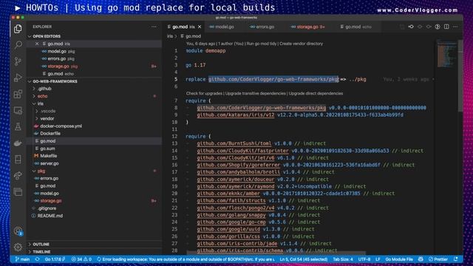Open Run and Debug view
Image resolution: width=473 pixels, height=266 pixels.
click(18, 78)
